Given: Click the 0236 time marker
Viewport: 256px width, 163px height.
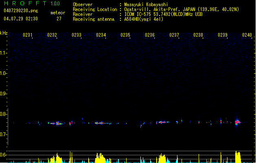Looking at the screenshot, I should pos(150,35).
